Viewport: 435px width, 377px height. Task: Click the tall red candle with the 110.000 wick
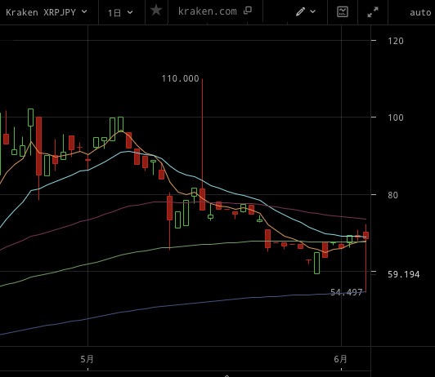point(202,199)
